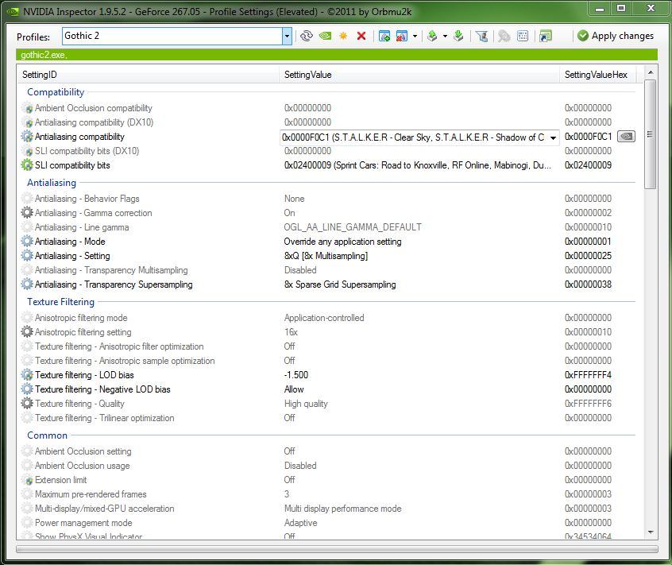The height and width of the screenshot is (565, 672).
Task: Collapse the Antialiasing group header
Action: click(x=52, y=183)
